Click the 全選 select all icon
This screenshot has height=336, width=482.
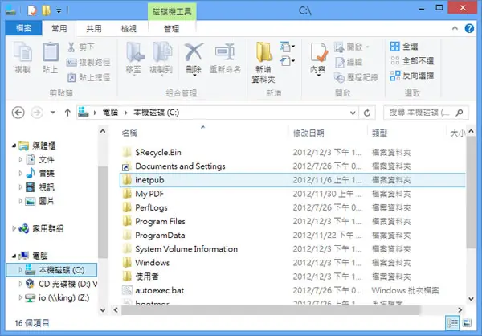pyautogui.click(x=394, y=47)
